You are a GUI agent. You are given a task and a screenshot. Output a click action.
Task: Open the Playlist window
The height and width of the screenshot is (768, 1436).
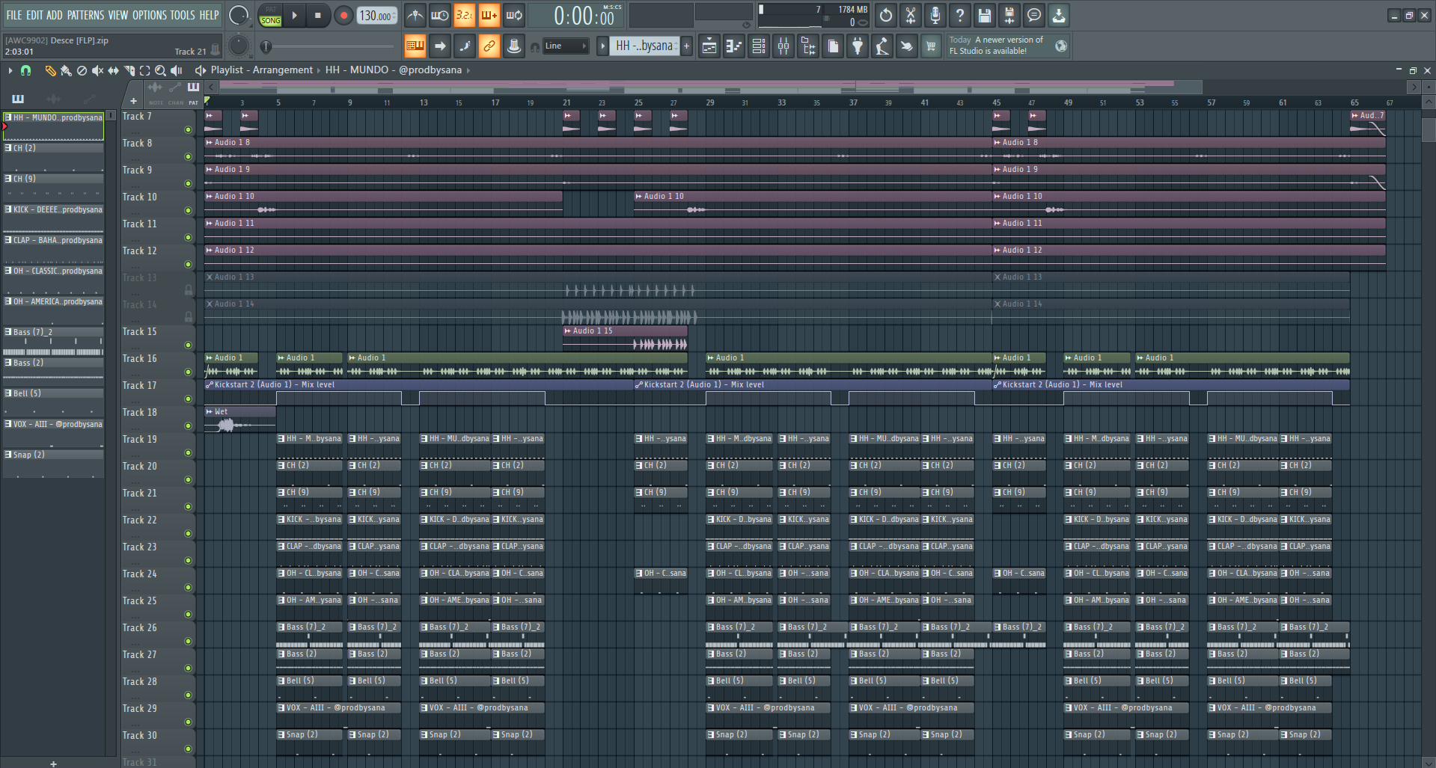[x=709, y=46]
